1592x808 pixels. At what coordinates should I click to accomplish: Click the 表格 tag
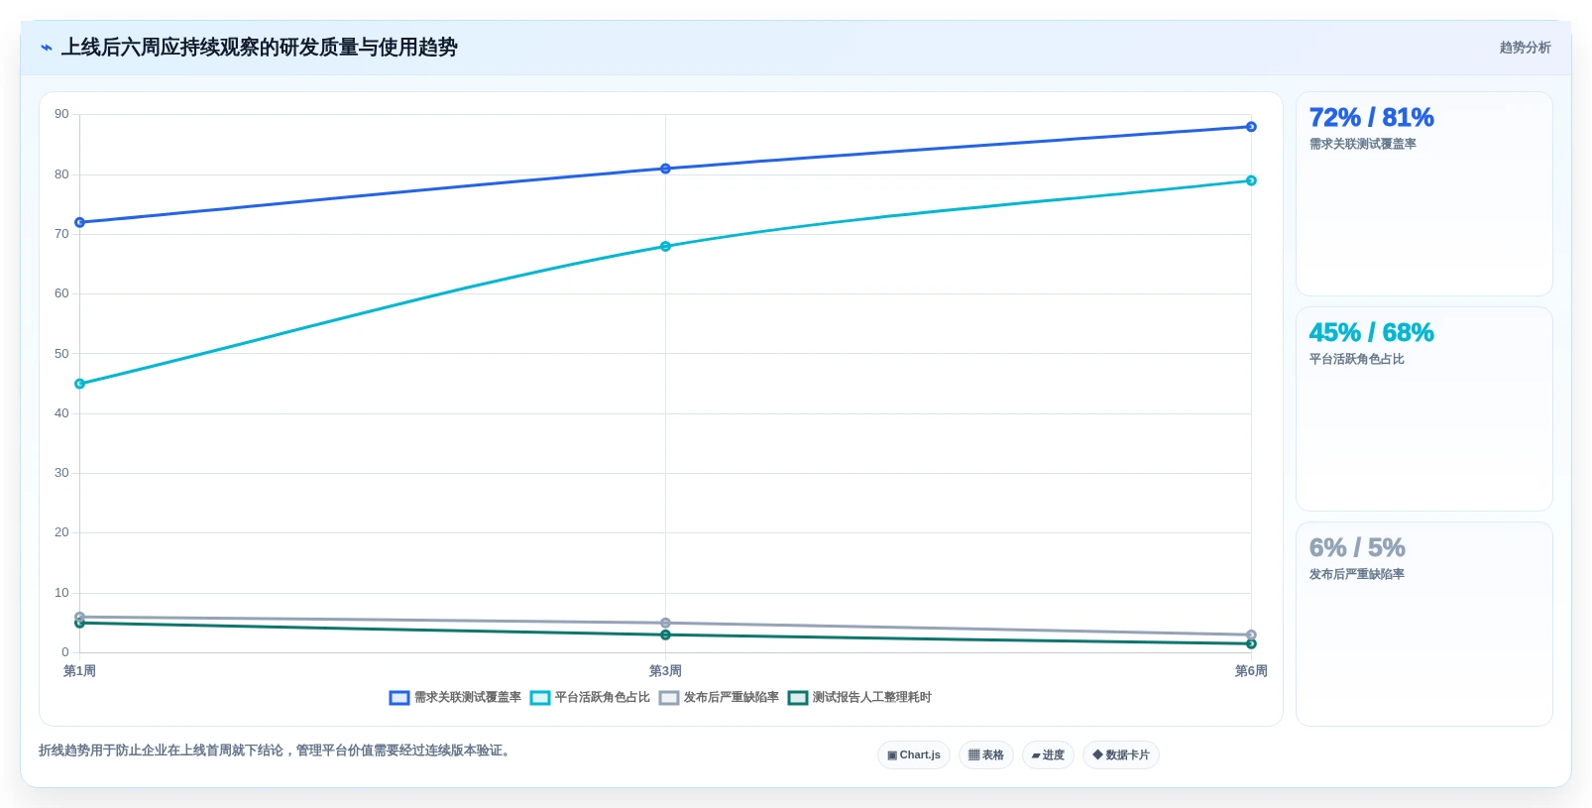point(986,755)
